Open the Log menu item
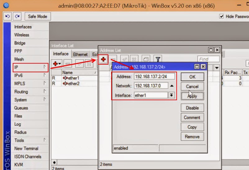The height and width of the screenshot is (170, 249). (30, 124)
